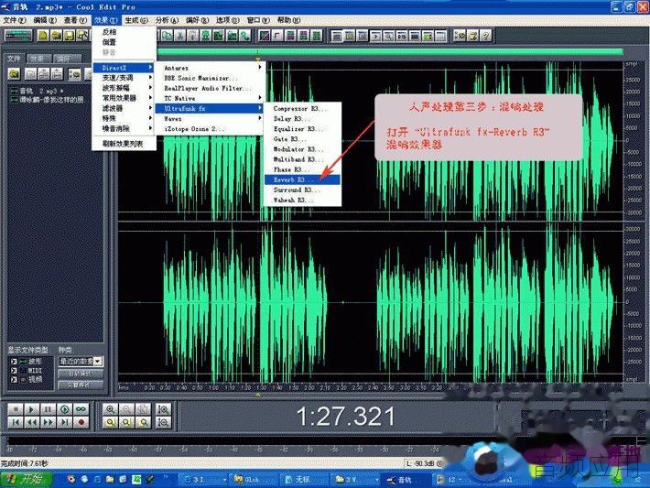Select Compressor R3 effect
The image size is (650, 488).
click(x=302, y=108)
